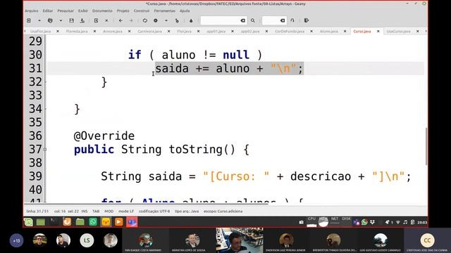Open the color chooser toolbar icon
The width and height of the screenshot is (451, 253).
[x=191, y=20]
